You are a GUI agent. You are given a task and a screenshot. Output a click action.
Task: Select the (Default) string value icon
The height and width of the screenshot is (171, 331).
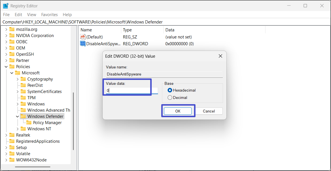[x=83, y=37]
